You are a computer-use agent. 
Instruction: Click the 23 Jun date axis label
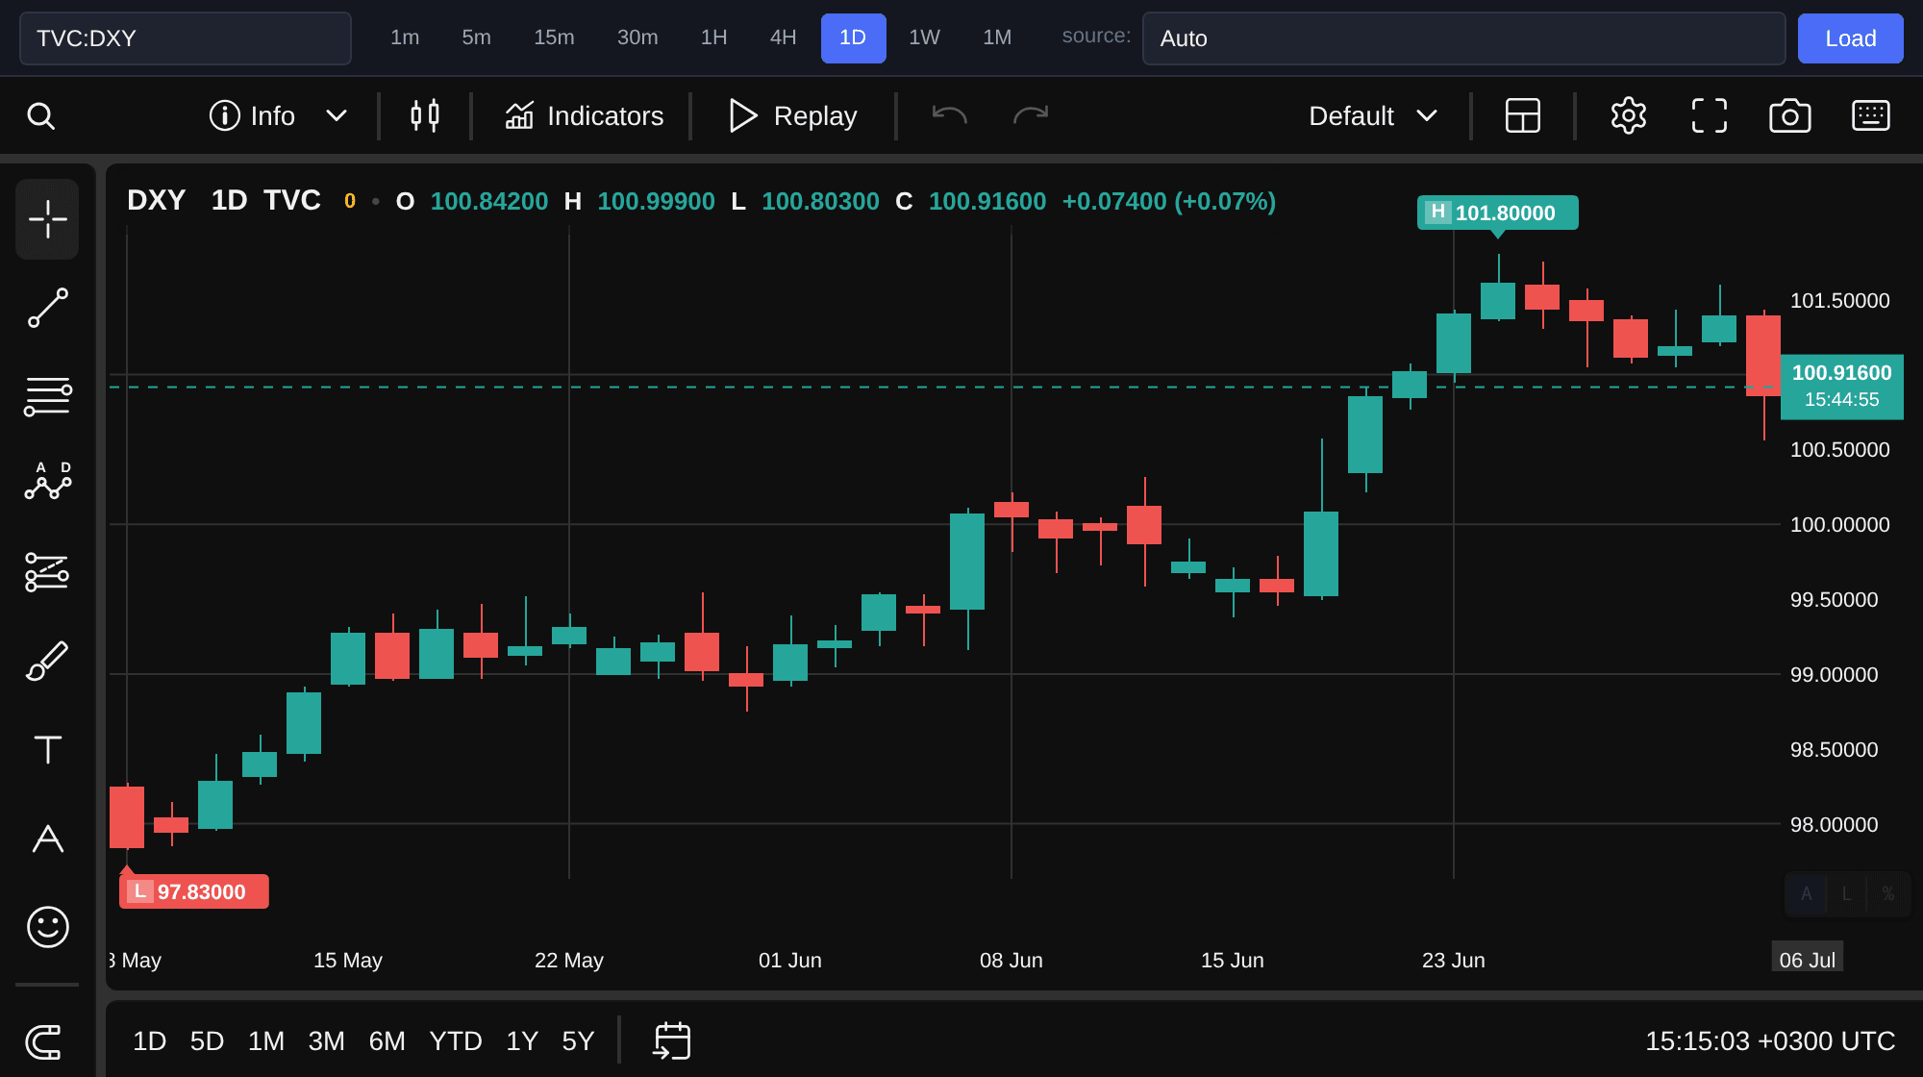point(1453,961)
